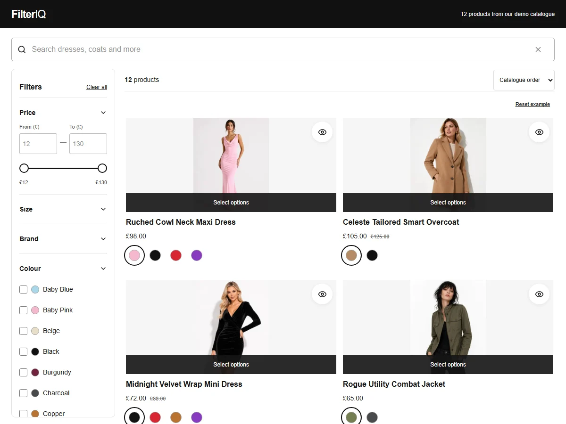Click the search dresses, coats and more field

pos(283,49)
